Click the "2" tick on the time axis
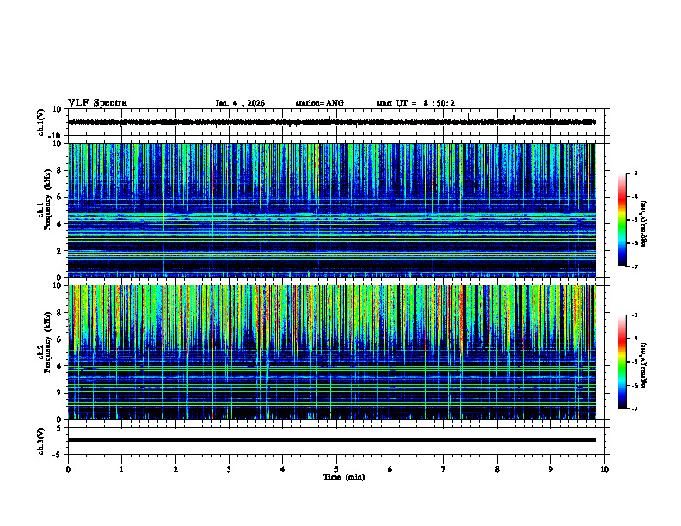This screenshot has height=526, width=681. point(175,469)
